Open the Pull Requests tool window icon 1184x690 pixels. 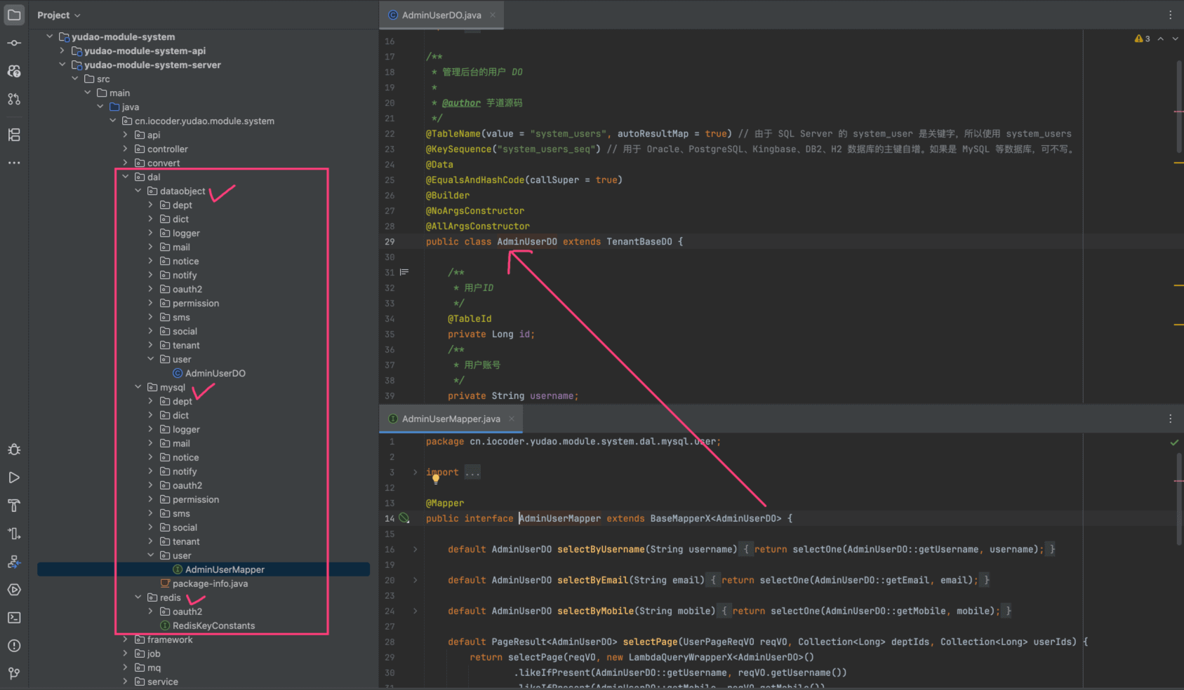14,99
